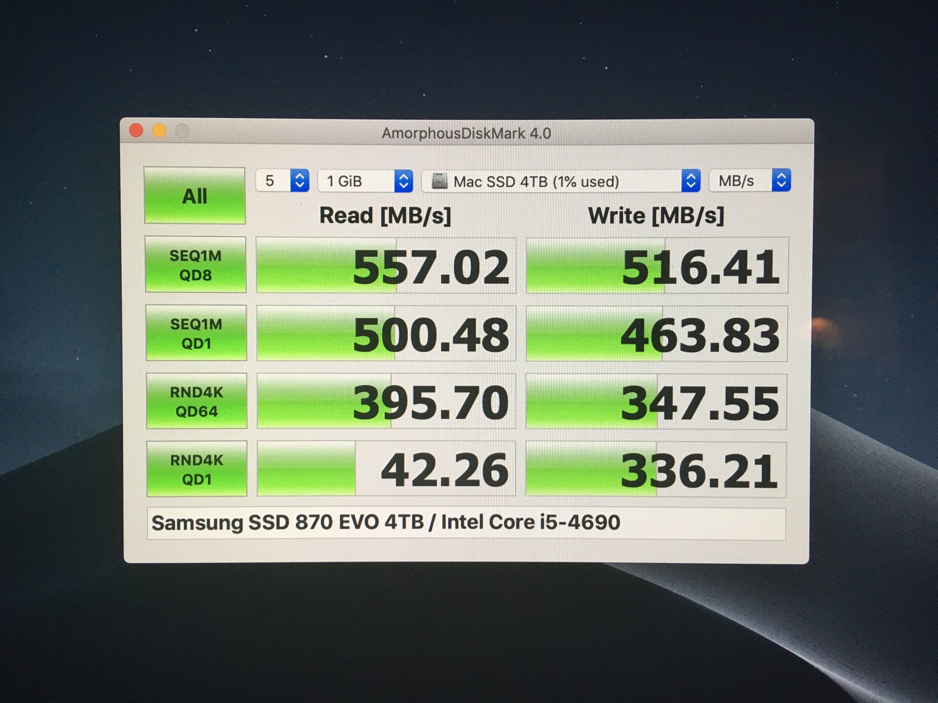Run the SEQ1M QD1 test

click(x=196, y=333)
